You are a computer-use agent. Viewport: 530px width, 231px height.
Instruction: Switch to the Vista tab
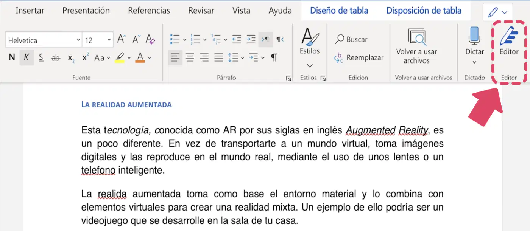(241, 11)
